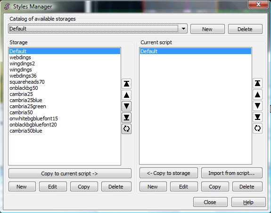The width and height of the screenshot is (271, 213).
Task: Click New button beside catalog dropdown
Action: click(x=207, y=29)
